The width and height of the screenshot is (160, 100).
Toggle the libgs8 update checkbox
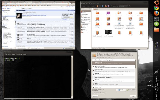tap(93, 74)
